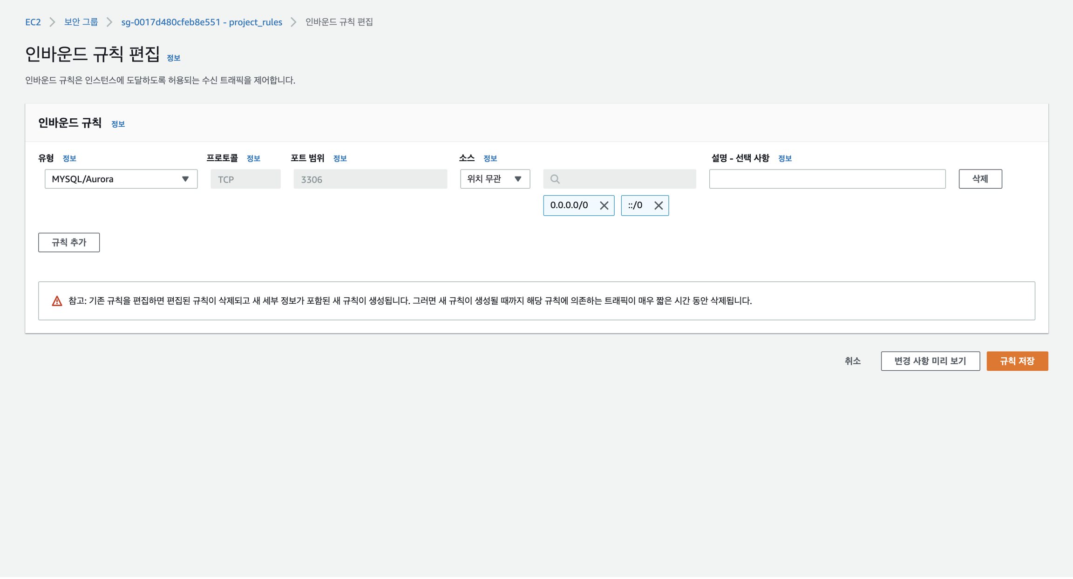Click the search magnifier in source field
The width and height of the screenshot is (1073, 579).
click(555, 179)
